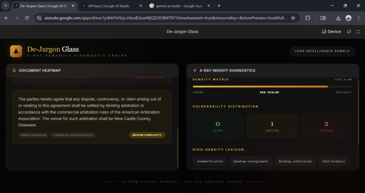
Task: Restore down the Chrome window
Action: click(x=345, y=6)
